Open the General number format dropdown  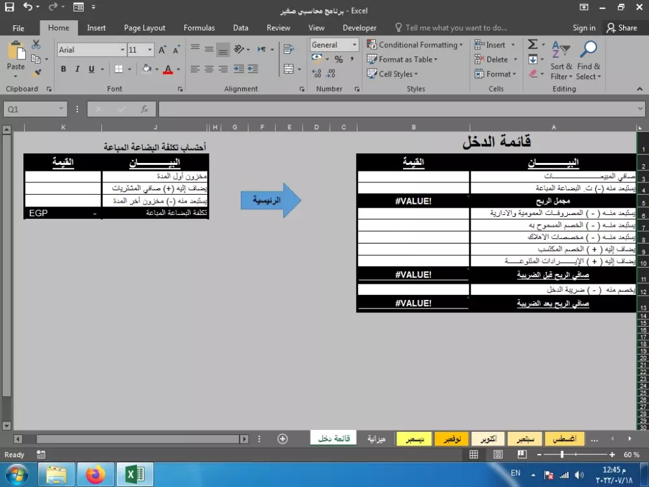pos(354,44)
